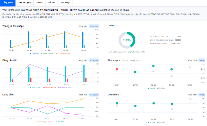Click the green Q2 '22 earnings actual dot
The height and width of the screenshot is (126, 207).
[153, 66]
